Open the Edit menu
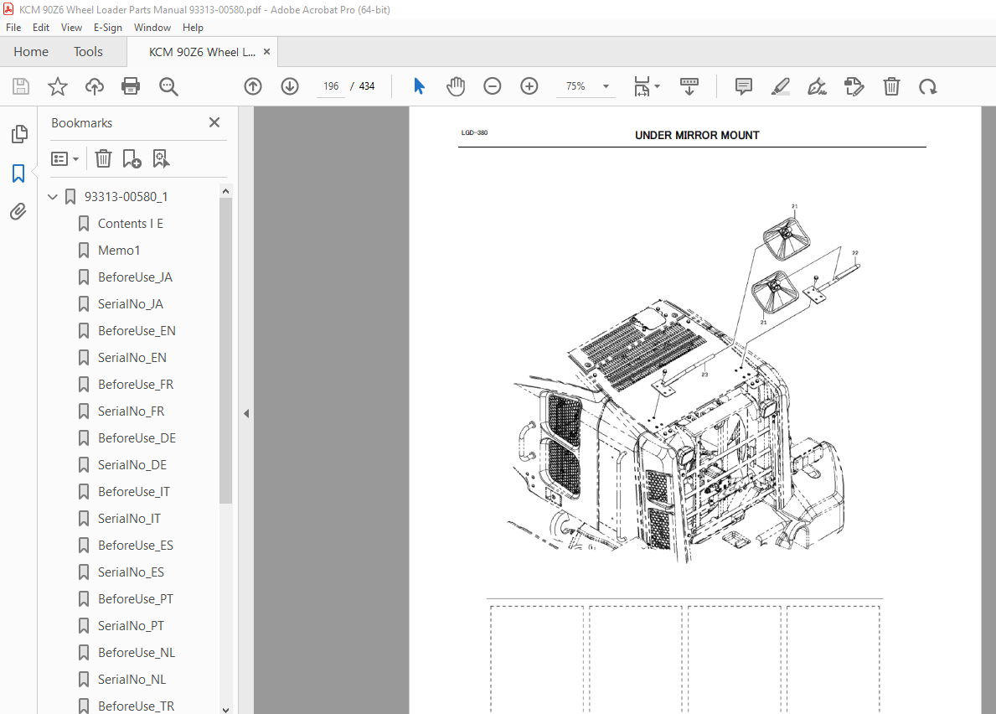This screenshot has height=714, width=996. point(41,28)
